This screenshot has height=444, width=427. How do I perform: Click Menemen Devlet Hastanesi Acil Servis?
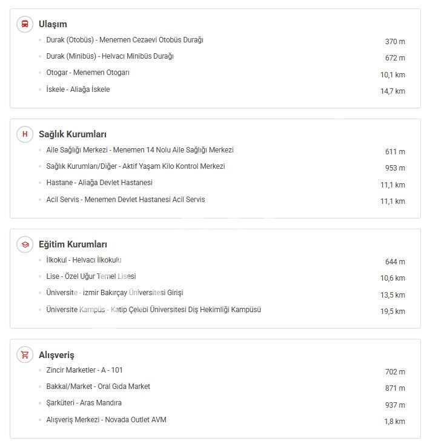click(125, 200)
